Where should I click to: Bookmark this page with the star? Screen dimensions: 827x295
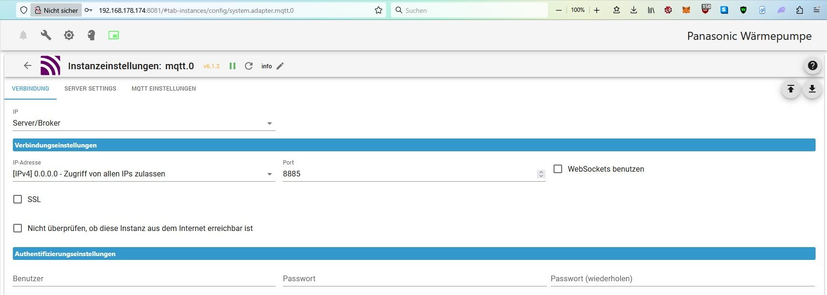point(379,10)
